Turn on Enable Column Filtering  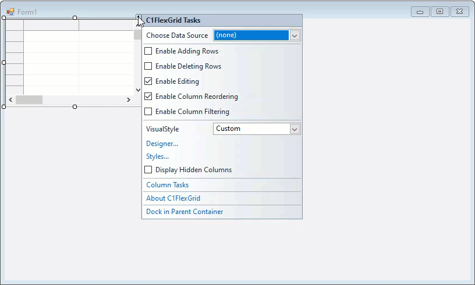coord(148,112)
